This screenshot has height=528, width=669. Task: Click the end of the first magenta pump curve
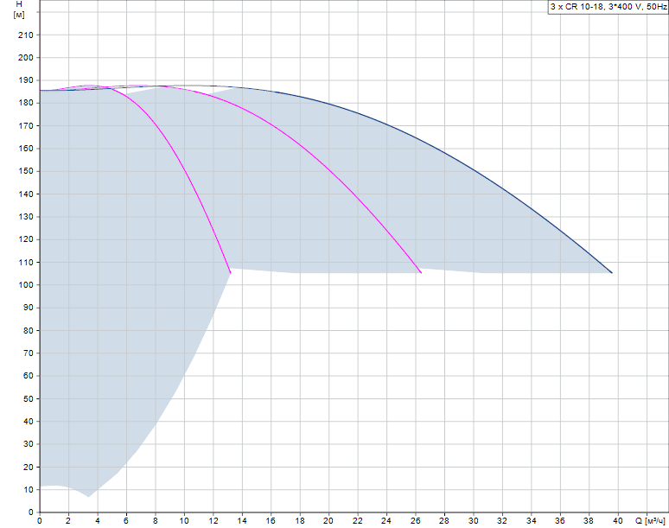coord(231,273)
